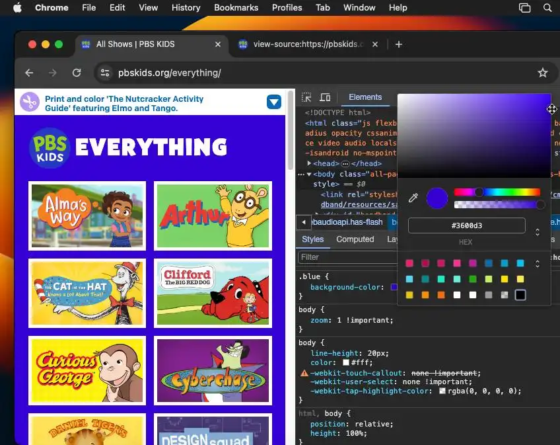Activate the inspect element selector icon

(x=306, y=97)
